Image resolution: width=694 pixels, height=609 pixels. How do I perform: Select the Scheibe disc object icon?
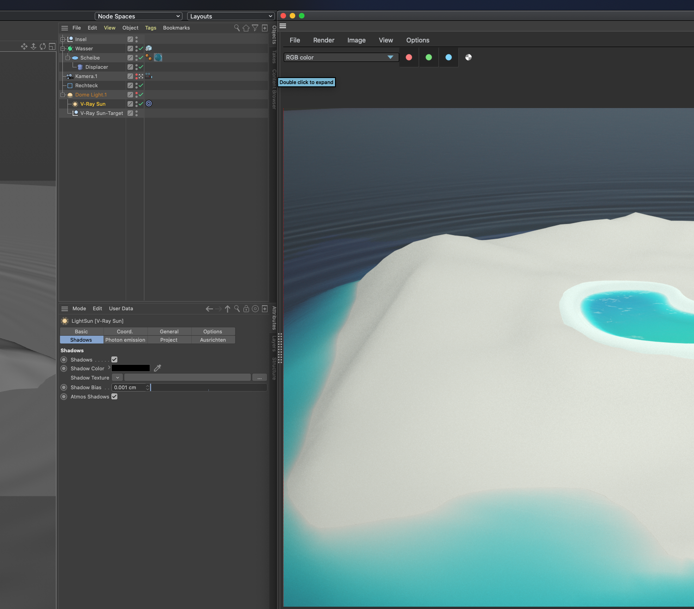point(75,58)
